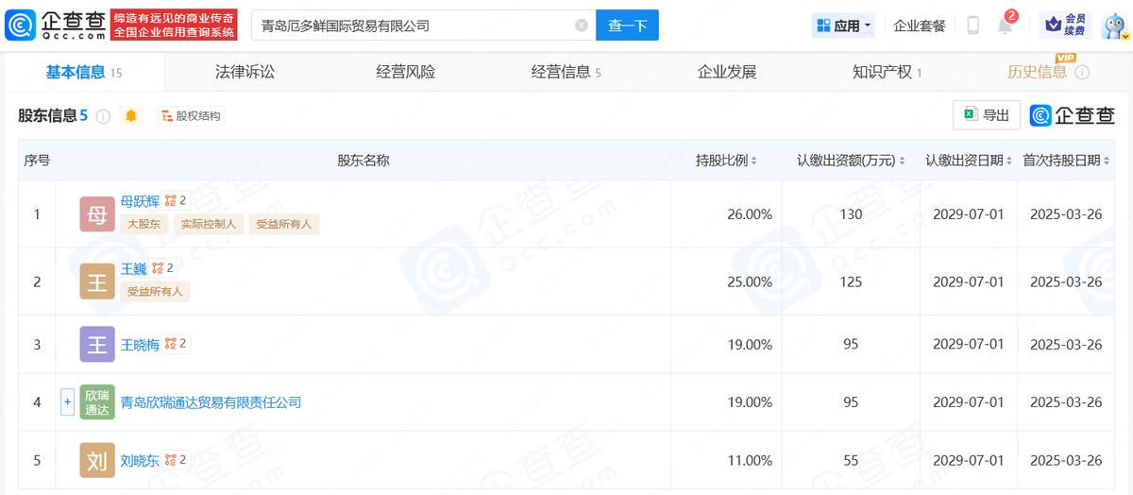Image resolution: width=1133 pixels, height=495 pixels.
Task: Click 母跃辉 avatar tile
Action: click(97, 214)
